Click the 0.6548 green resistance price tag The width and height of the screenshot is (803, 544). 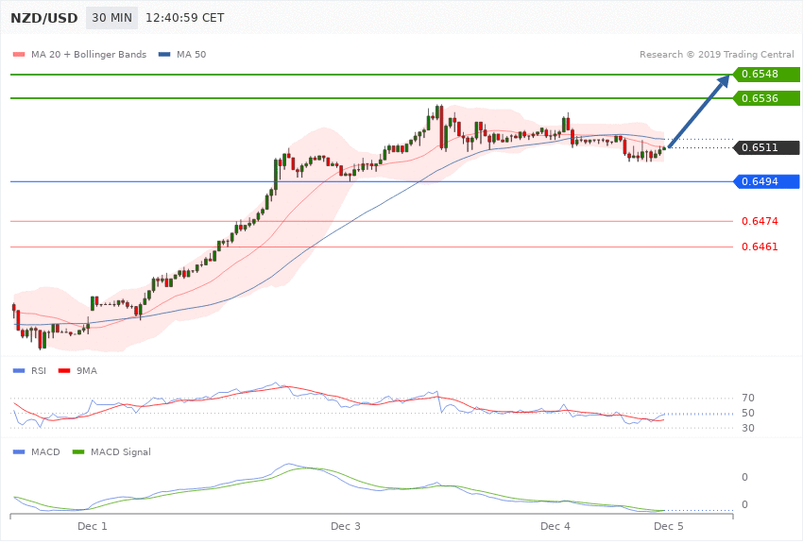[767, 75]
